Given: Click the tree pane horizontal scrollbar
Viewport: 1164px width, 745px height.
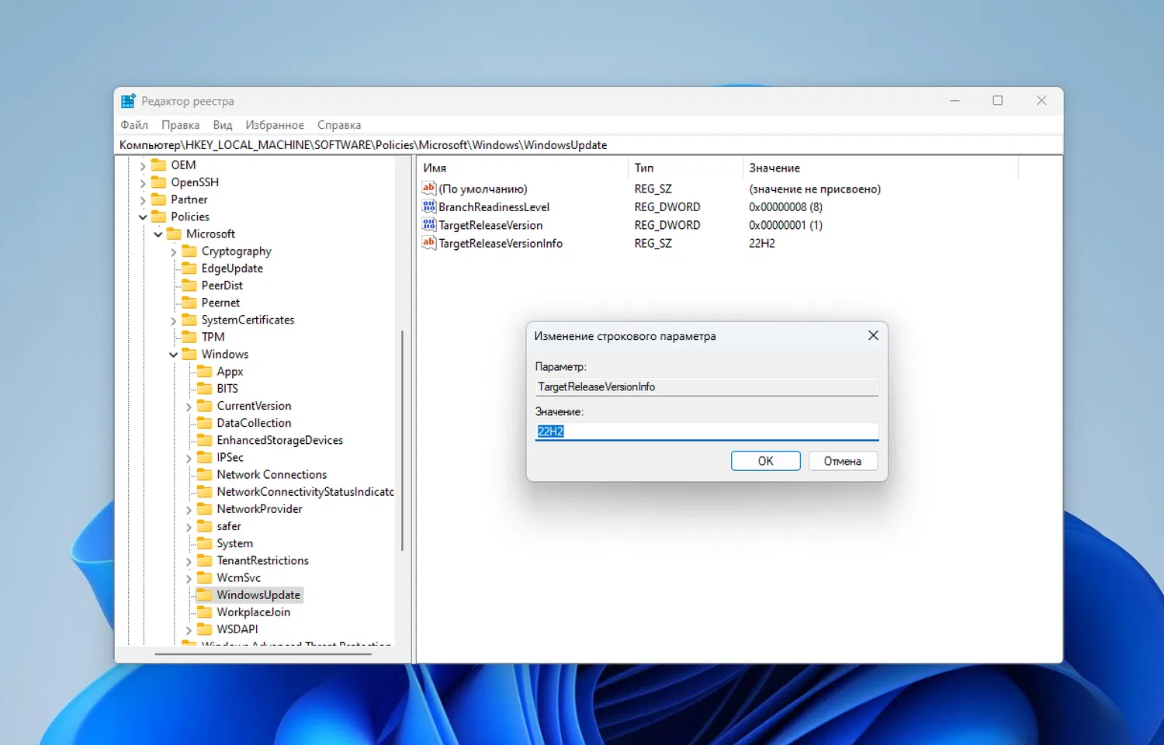Looking at the screenshot, I should click(x=263, y=654).
